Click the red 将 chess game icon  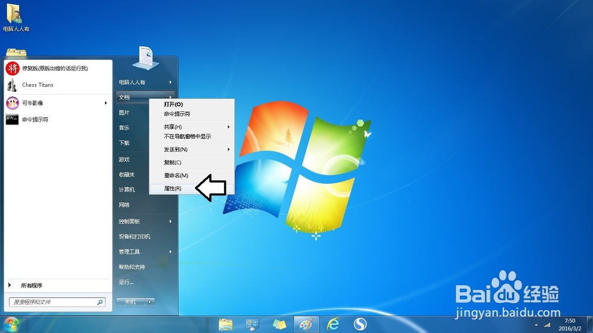12,68
